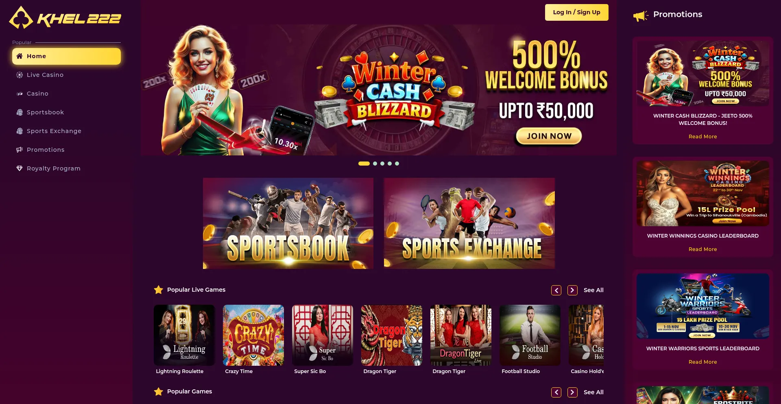This screenshot has height=404, width=781.
Task: Click the Sports Exchange sidebar icon
Action: coord(20,131)
